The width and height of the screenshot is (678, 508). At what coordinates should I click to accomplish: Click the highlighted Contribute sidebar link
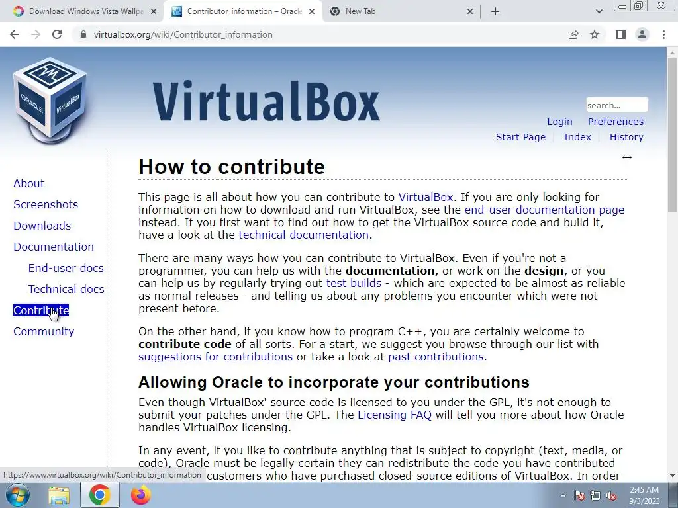(41, 310)
